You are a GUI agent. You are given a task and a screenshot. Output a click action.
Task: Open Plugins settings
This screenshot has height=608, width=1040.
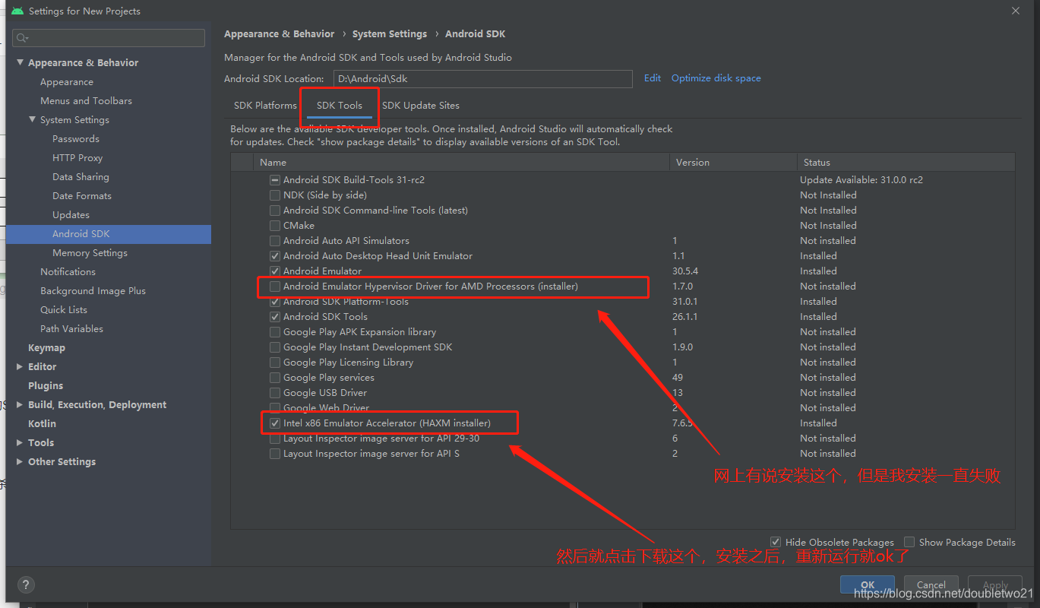tap(46, 386)
